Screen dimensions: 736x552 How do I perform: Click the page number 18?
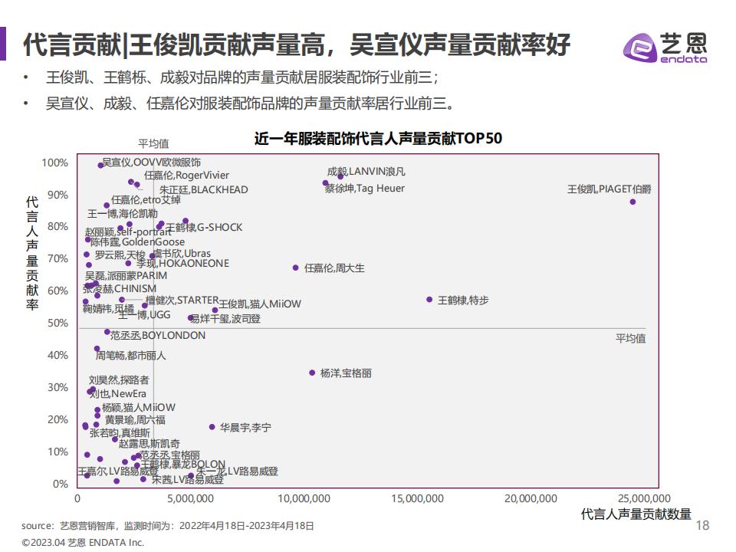[702, 525]
